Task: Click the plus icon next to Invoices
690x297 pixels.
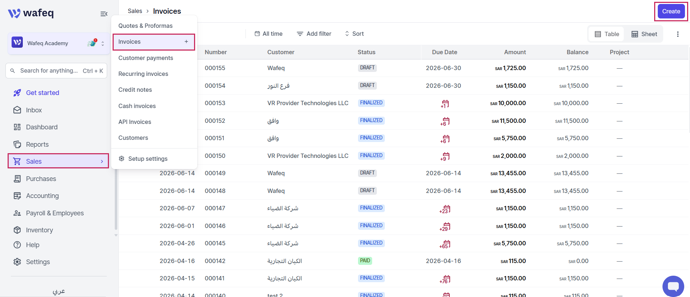Action: [186, 42]
